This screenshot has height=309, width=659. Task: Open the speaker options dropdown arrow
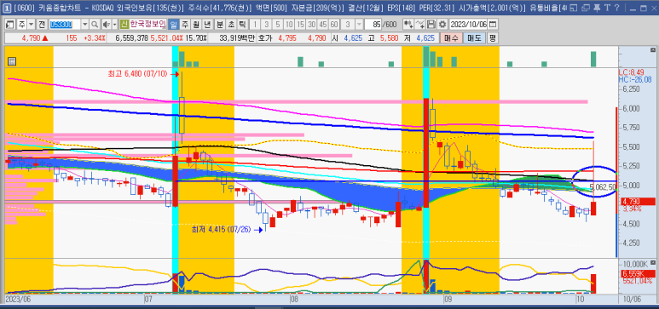click(115, 25)
